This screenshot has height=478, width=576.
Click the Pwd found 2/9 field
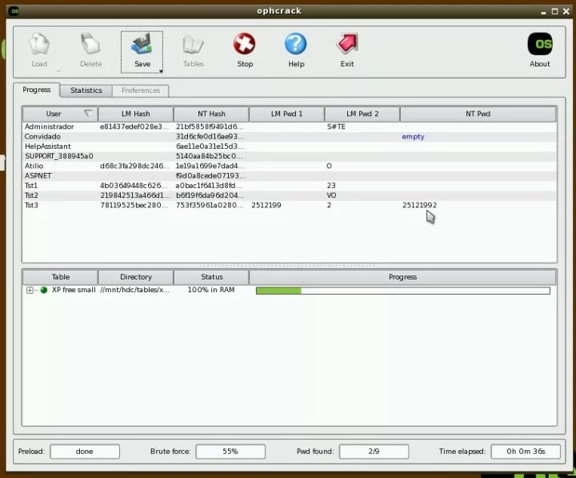(x=374, y=452)
